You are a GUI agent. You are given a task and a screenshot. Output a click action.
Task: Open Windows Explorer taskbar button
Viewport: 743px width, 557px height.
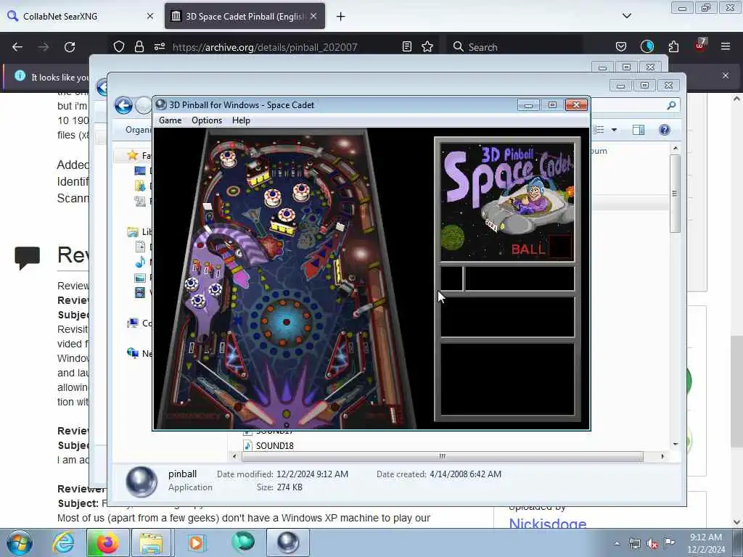pos(151,542)
